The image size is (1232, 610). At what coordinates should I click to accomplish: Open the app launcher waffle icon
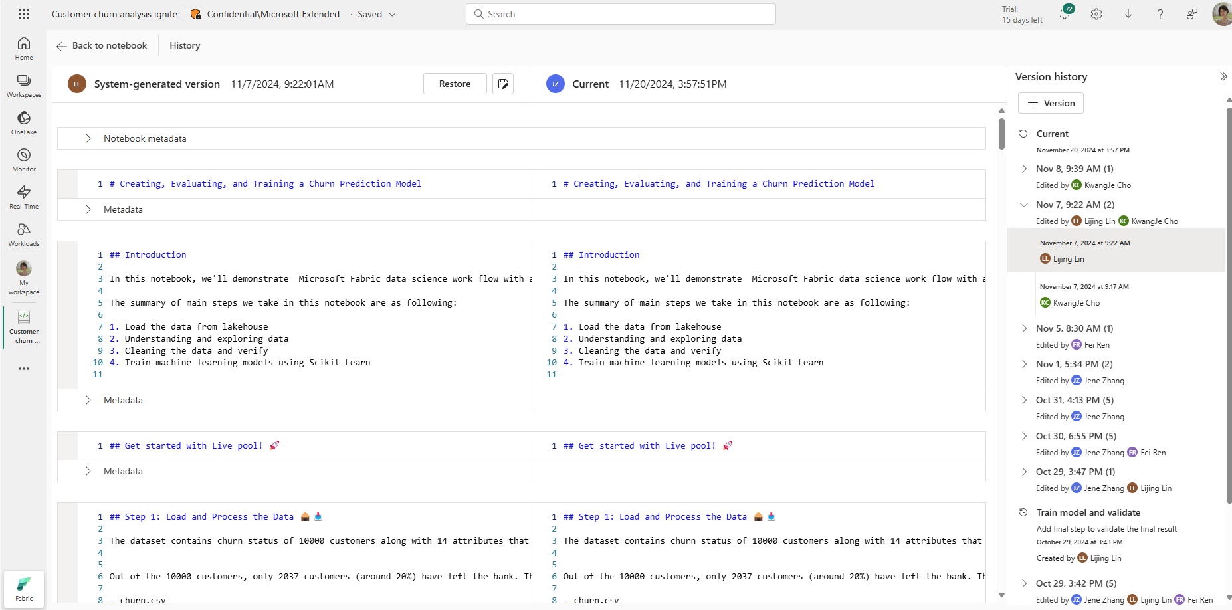pyautogui.click(x=24, y=14)
